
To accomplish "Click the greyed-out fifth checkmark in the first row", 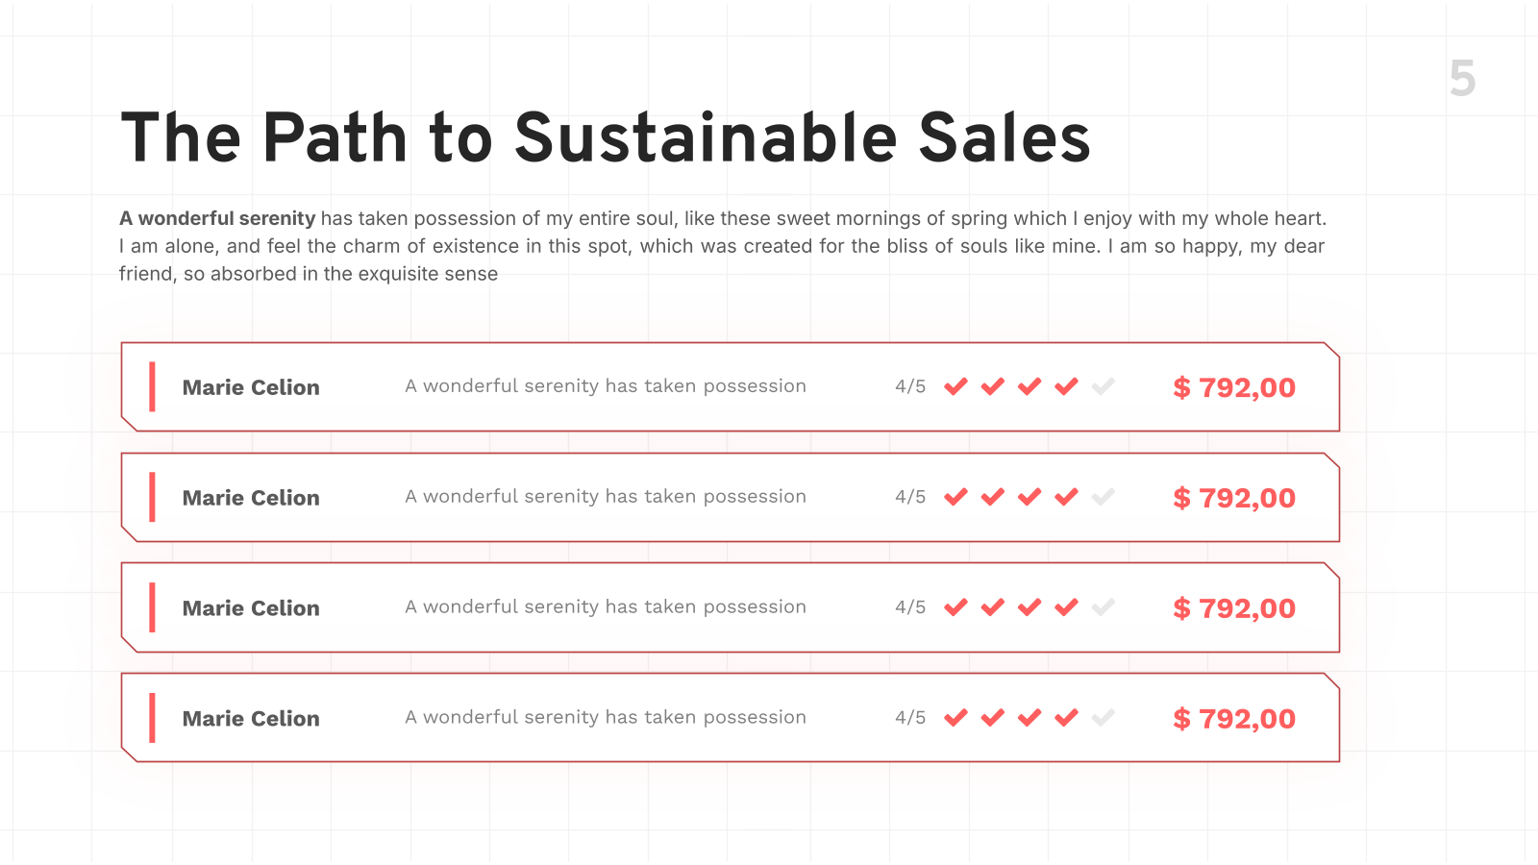I will (x=1104, y=386).
